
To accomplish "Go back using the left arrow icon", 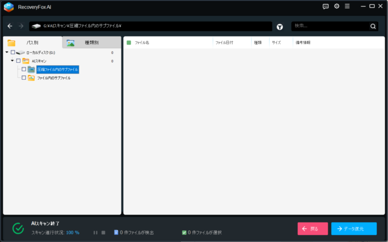I will pyautogui.click(x=10, y=26).
